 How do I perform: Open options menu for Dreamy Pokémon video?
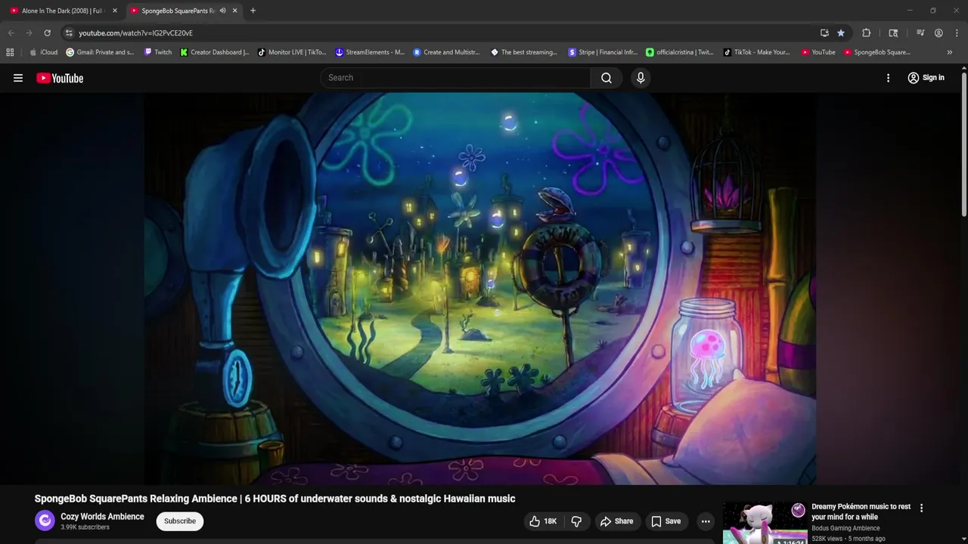(921, 508)
